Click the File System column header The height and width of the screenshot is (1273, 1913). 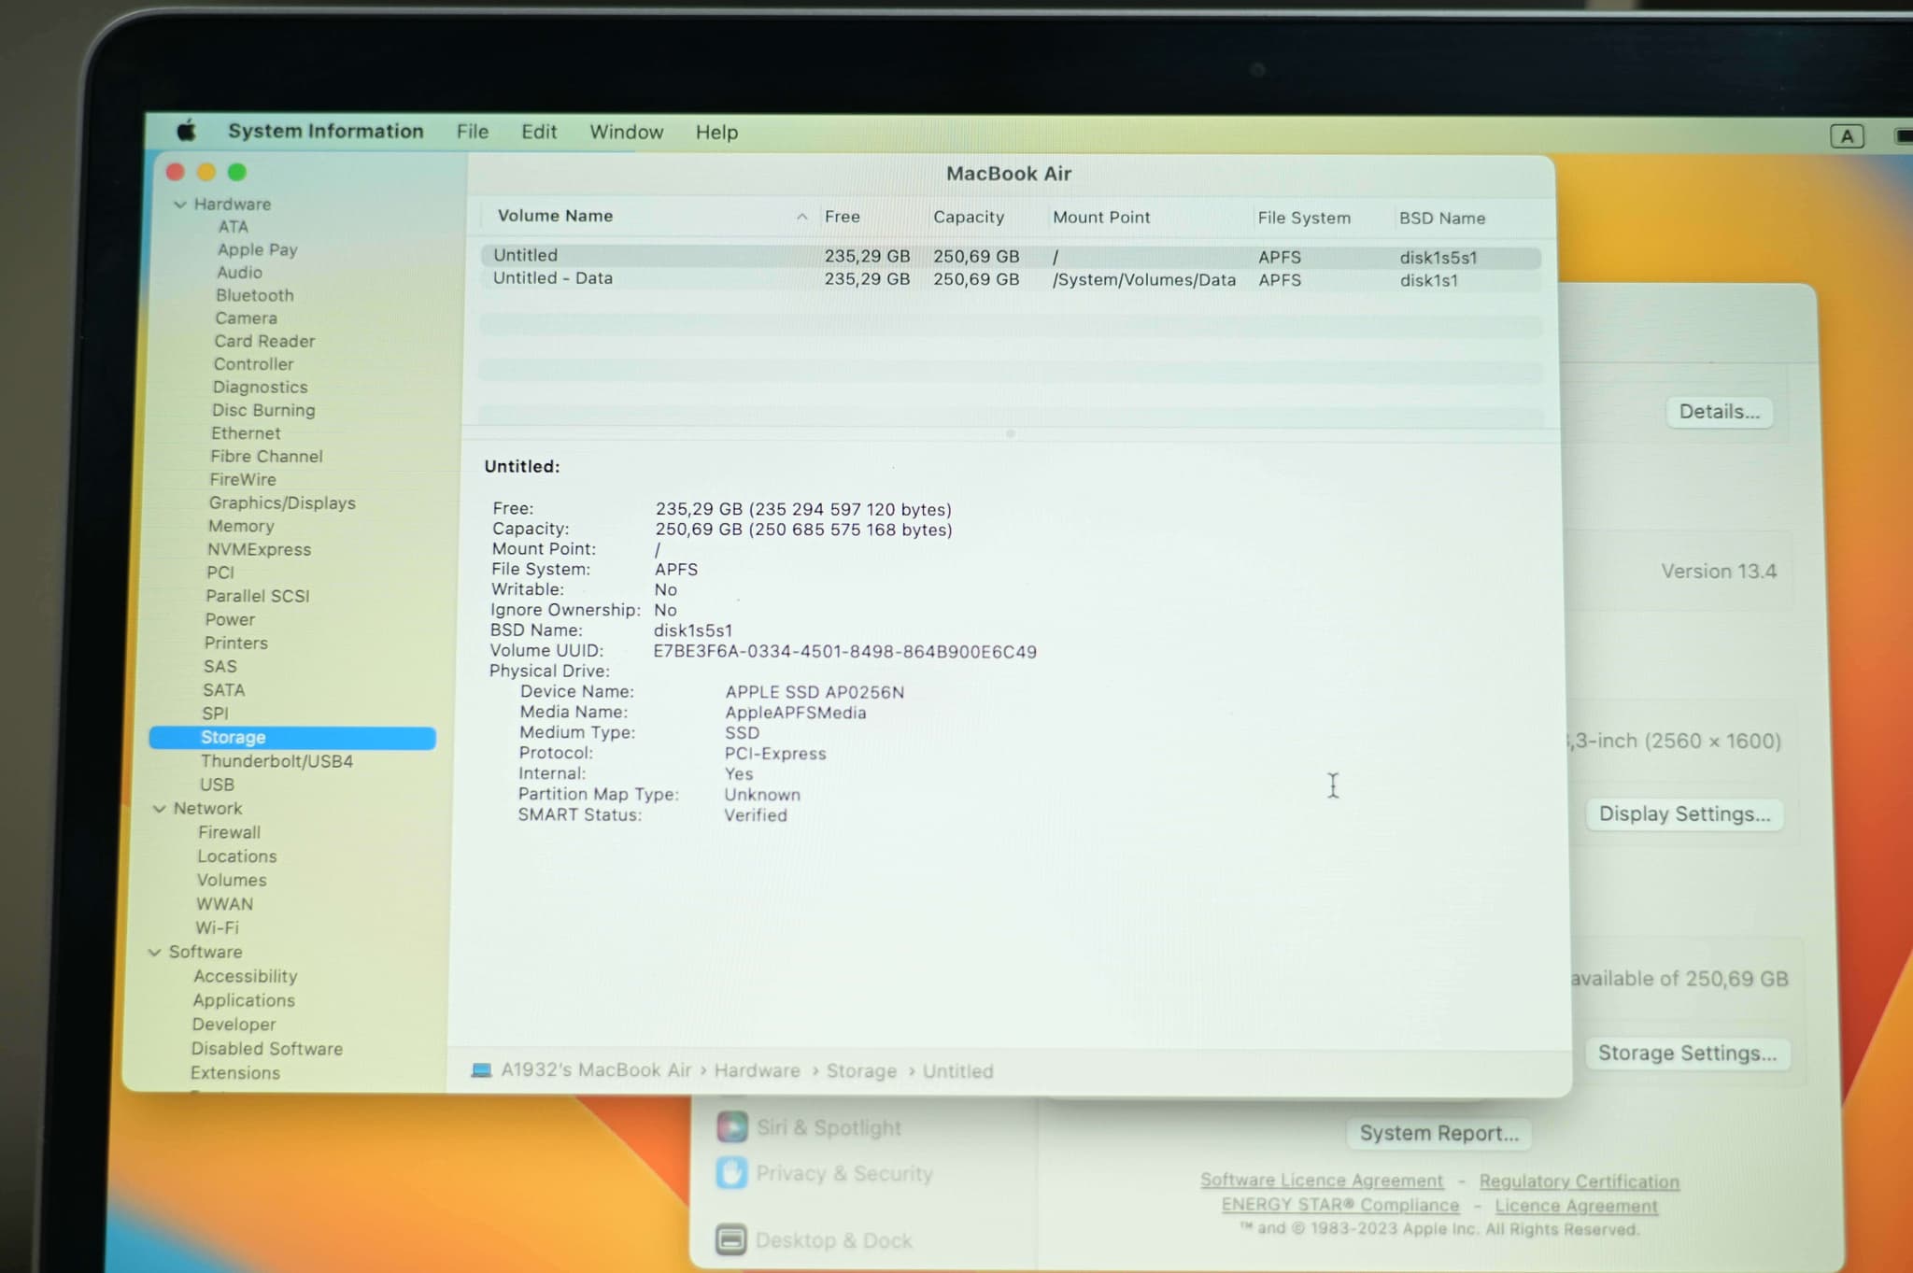click(1304, 218)
